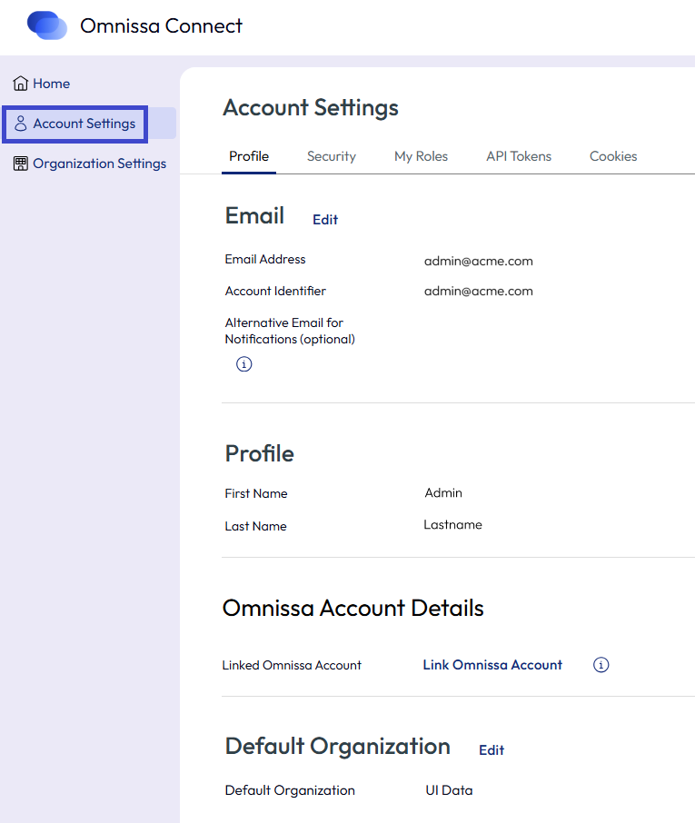This screenshot has height=823, width=695.
Task: Click the Email section heading
Action: coord(254,215)
